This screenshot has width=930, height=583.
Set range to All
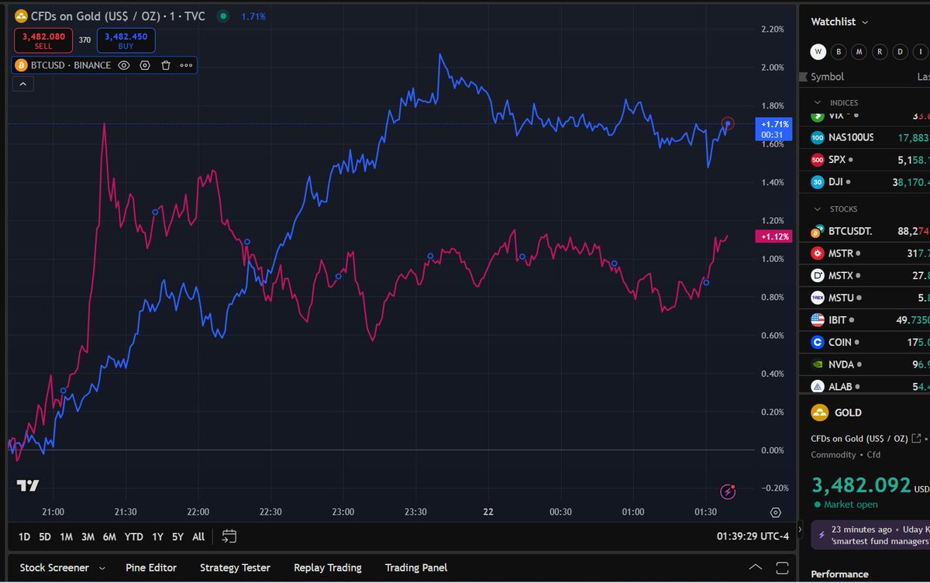(x=198, y=536)
